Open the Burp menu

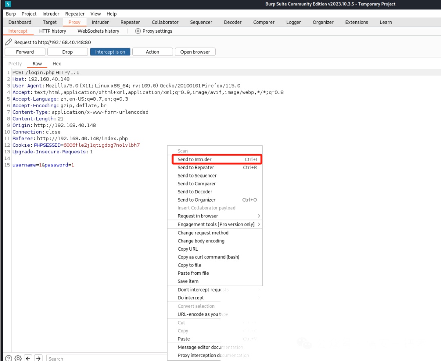(11, 13)
